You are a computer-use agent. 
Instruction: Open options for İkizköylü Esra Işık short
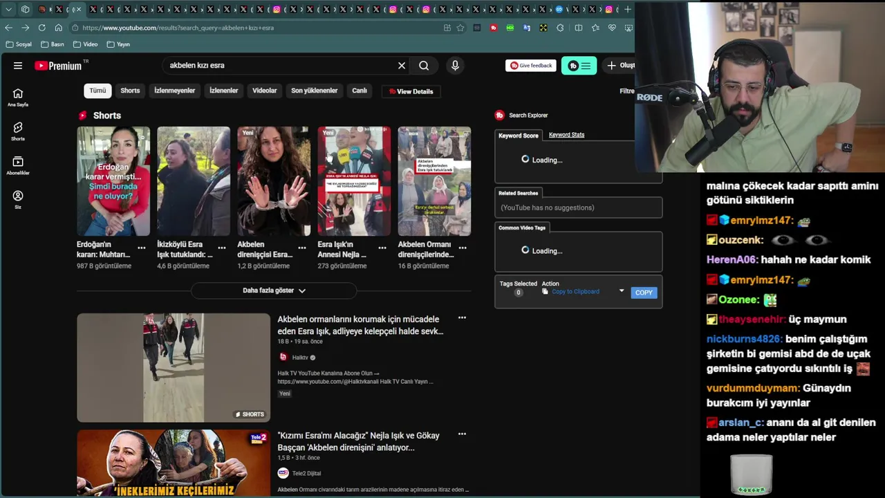222,248
